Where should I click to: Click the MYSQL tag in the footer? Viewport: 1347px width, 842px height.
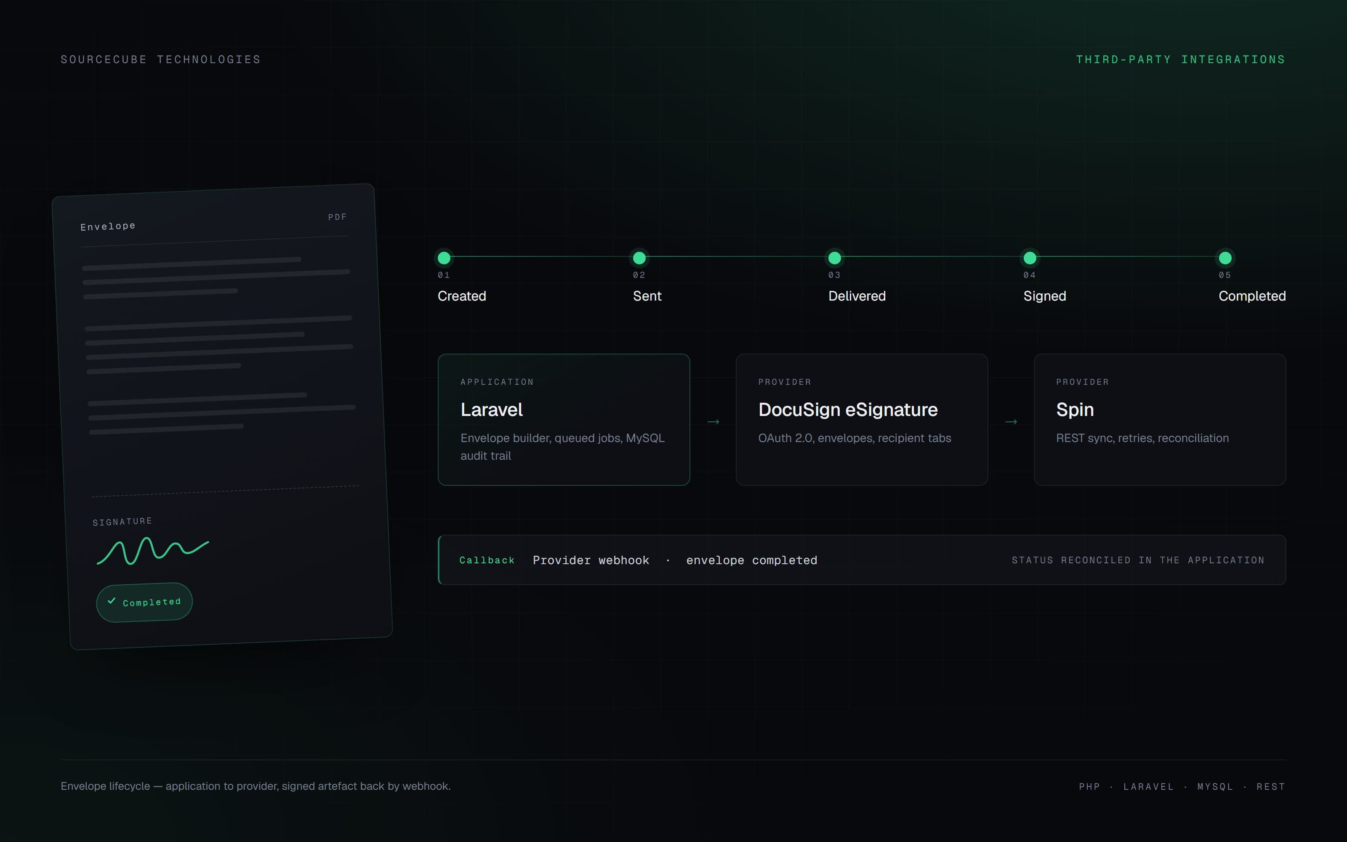pyautogui.click(x=1215, y=787)
